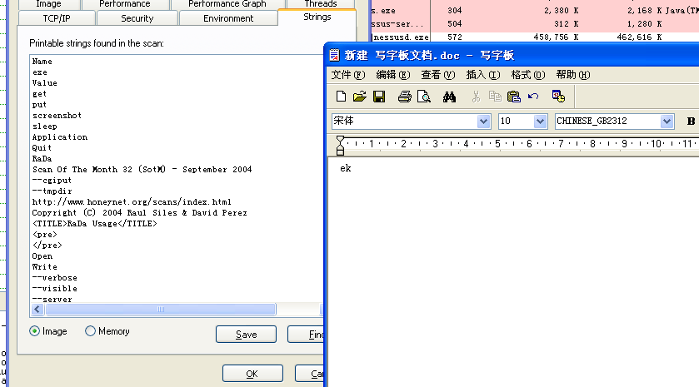Click the font name field showing 宋体
The image size is (699, 387).
404,122
